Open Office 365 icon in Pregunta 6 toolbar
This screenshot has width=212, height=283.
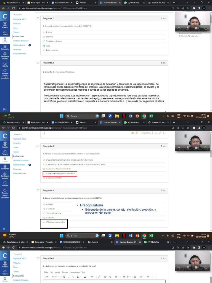[x=124, y=277]
